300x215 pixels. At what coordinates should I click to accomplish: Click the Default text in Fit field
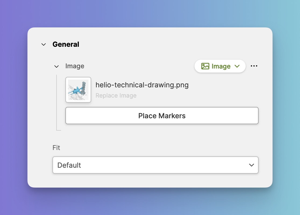[x=69, y=165]
